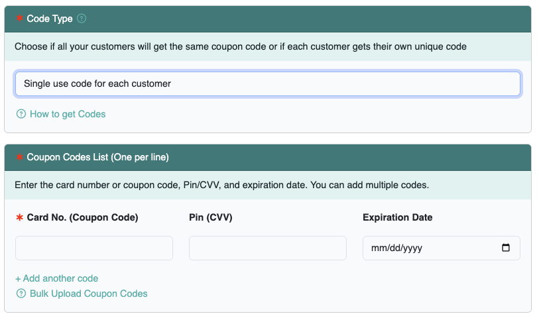
Task: Select the yyyy year segment of the date
Action: 412,248
